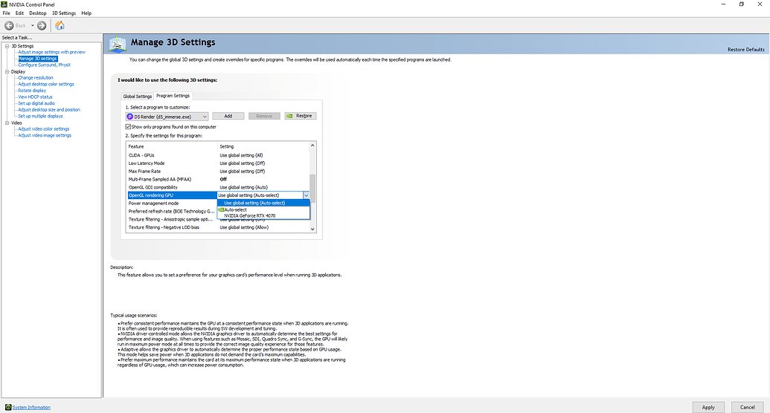770x413 pixels.
Task: Select the Preferred refresh rate row
Action: coord(171,212)
